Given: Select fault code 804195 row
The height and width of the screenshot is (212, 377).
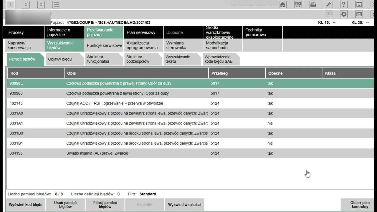Looking at the screenshot, I should tap(191, 153).
